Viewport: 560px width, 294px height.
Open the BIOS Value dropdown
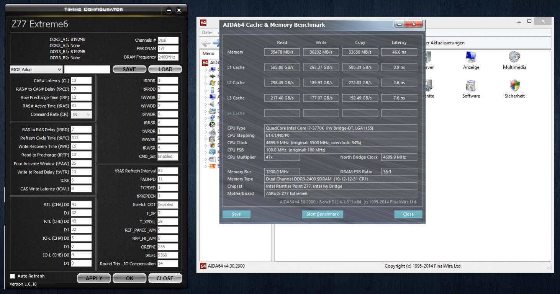36,69
